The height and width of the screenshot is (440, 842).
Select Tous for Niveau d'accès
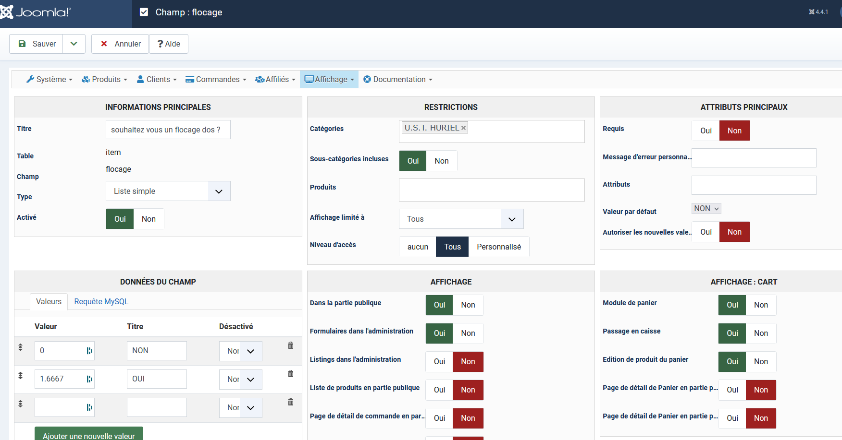tap(452, 247)
